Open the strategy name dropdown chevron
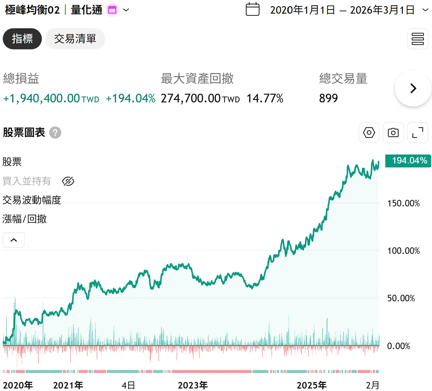Image resolution: width=432 pixels, height=391 pixels. coord(126,10)
